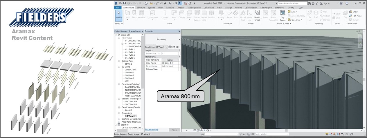This screenshot has width=367, height=138.
Task: Select the Column tool
Action: [x=165, y=15]
